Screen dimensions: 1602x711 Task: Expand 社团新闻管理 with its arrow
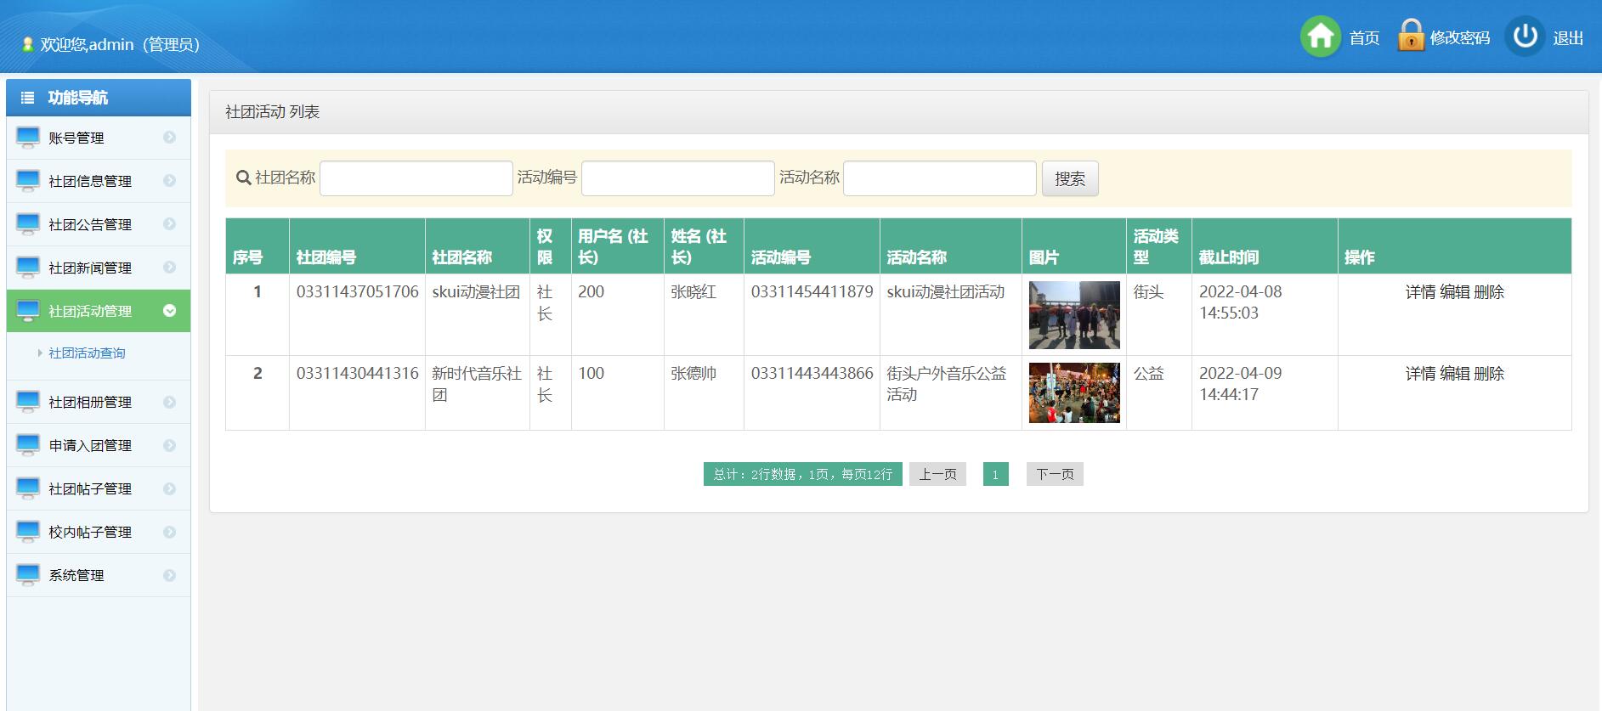click(169, 267)
